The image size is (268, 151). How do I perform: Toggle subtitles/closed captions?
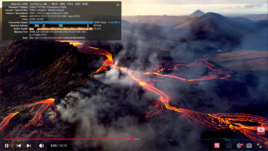click(x=229, y=146)
